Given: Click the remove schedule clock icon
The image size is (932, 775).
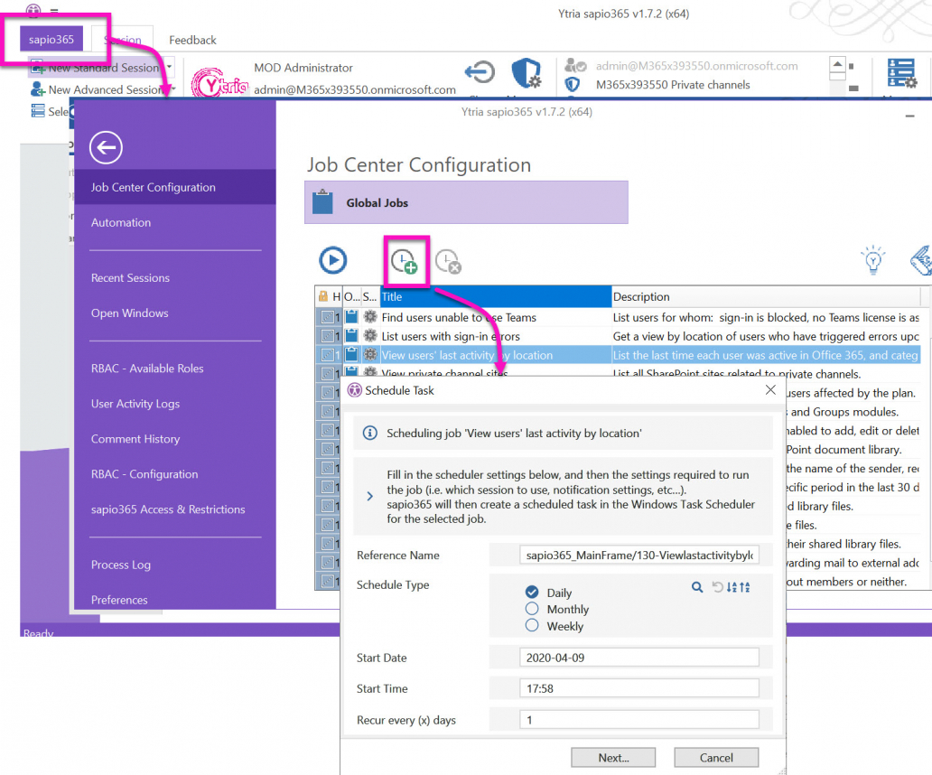Looking at the screenshot, I should [x=448, y=262].
